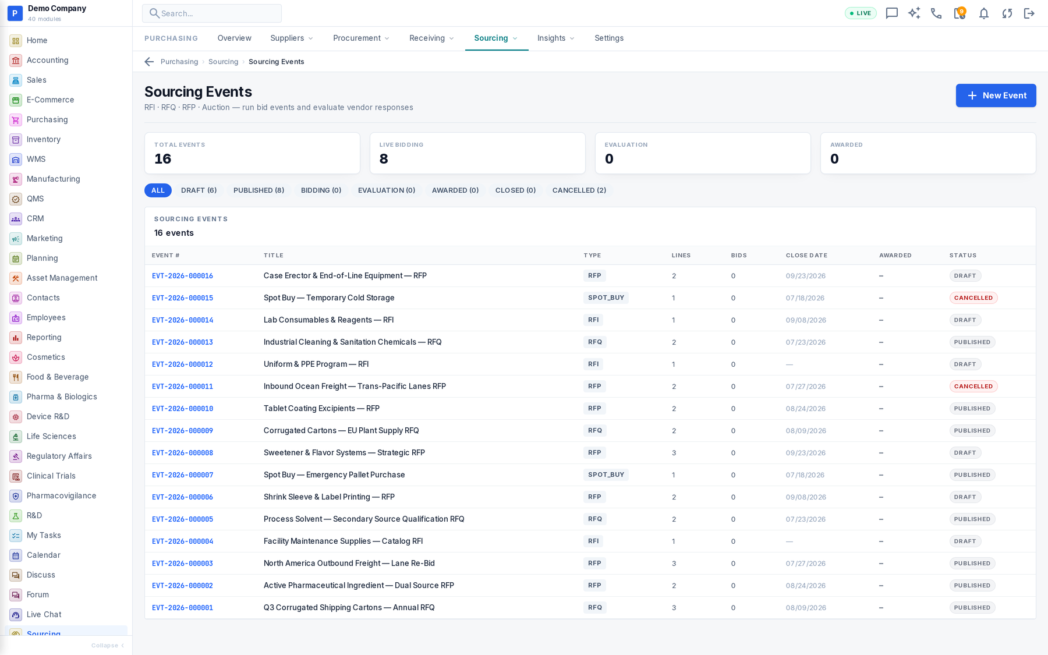Expand the Insights dropdown menu

(x=556, y=38)
